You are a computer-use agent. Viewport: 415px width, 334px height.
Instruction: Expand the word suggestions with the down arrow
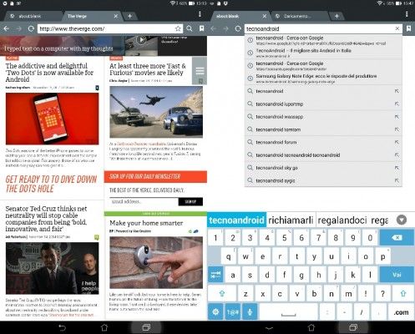402,220
